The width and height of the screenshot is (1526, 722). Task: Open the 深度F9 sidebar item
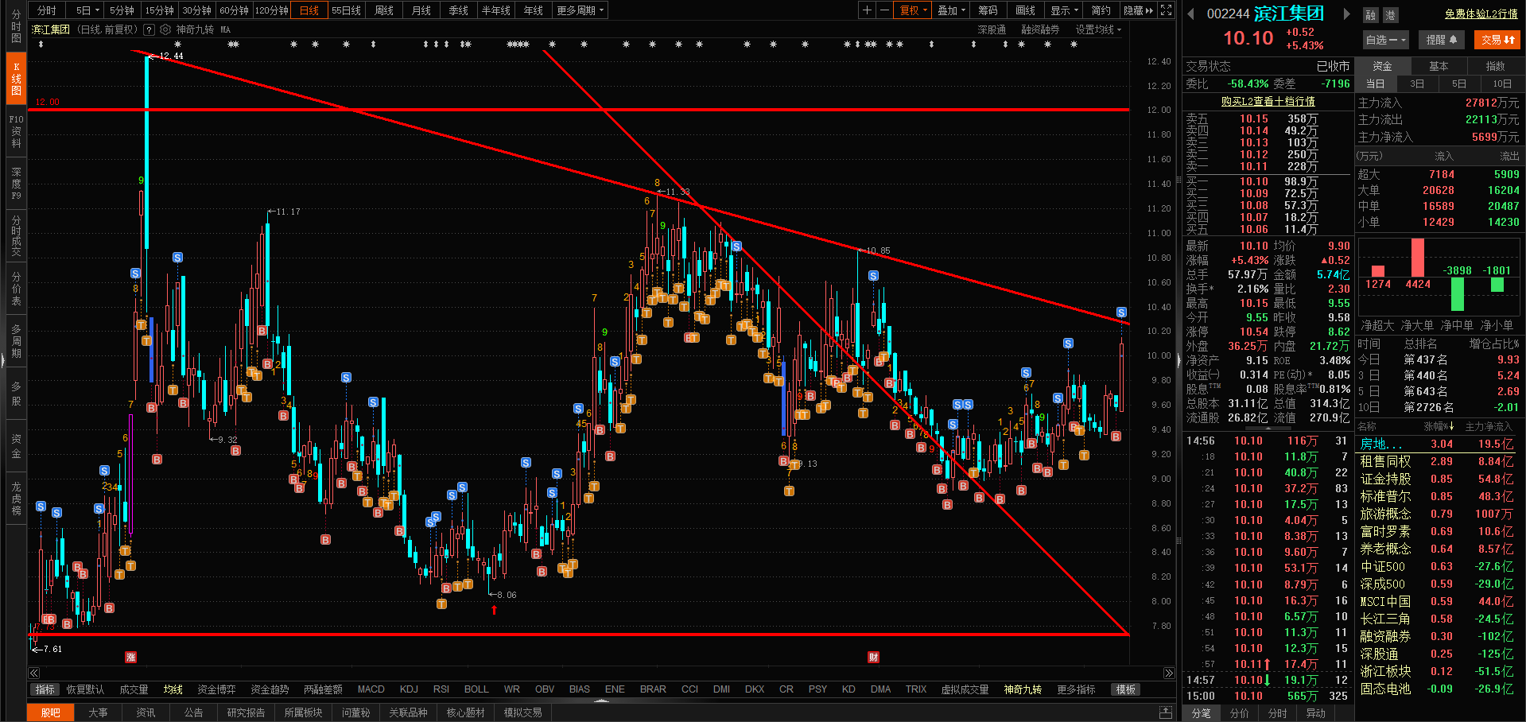pyautogui.click(x=16, y=184)
